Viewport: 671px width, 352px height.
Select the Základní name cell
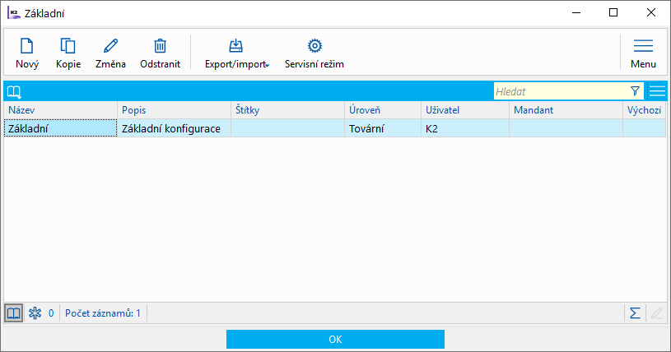point(60,128)
